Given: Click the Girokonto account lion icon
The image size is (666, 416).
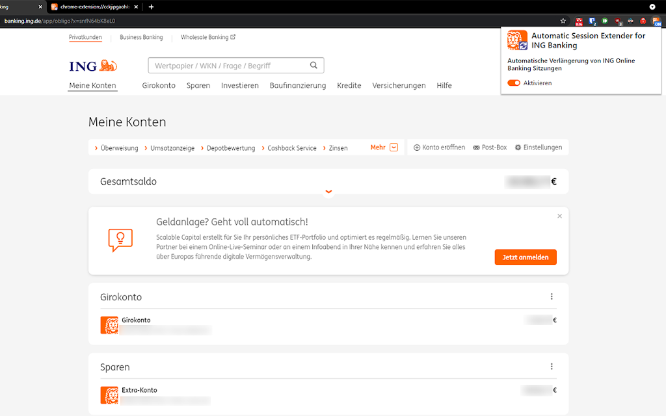Looking at the screenshot, I should (x=109, y=325).
